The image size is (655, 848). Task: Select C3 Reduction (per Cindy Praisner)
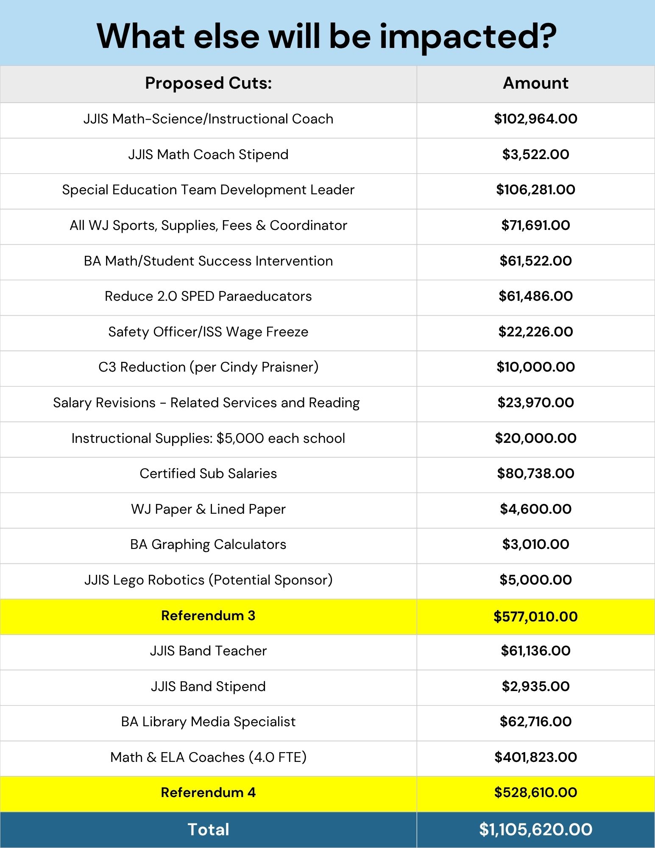208,367
